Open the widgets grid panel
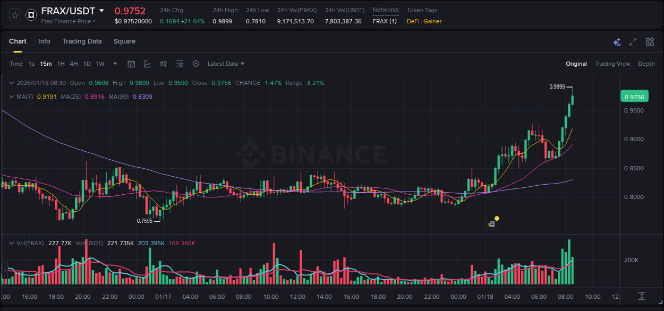 pos(649,41)
